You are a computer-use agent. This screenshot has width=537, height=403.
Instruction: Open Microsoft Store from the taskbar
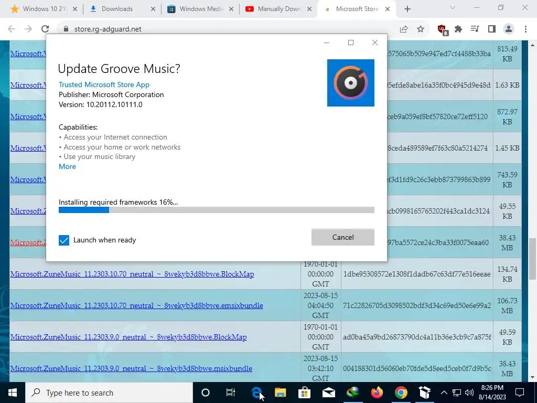pos(304,393)
